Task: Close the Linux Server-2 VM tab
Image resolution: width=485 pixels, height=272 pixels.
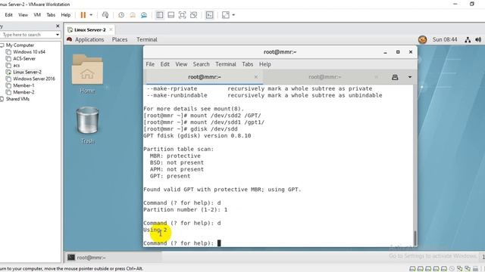Action: point(111,29)
